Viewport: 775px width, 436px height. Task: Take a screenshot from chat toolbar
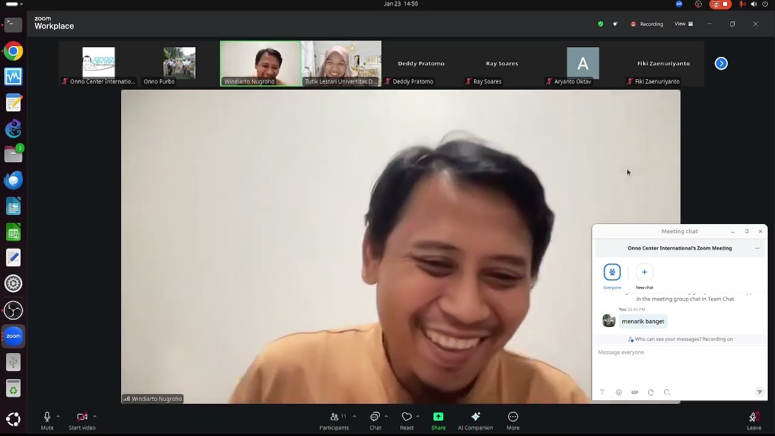(x=667, y=392)
